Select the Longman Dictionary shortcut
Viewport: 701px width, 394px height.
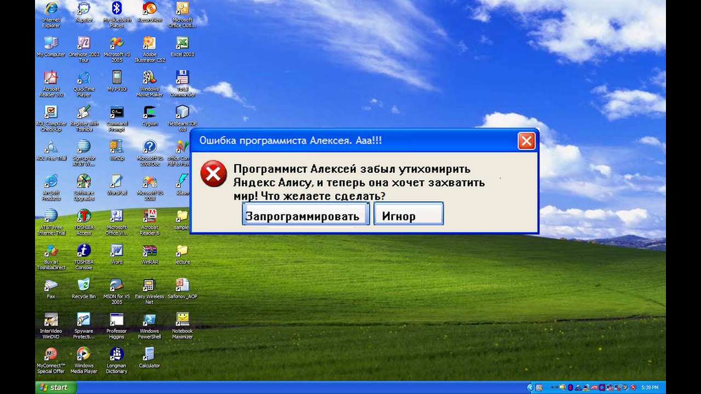point(117,360)
